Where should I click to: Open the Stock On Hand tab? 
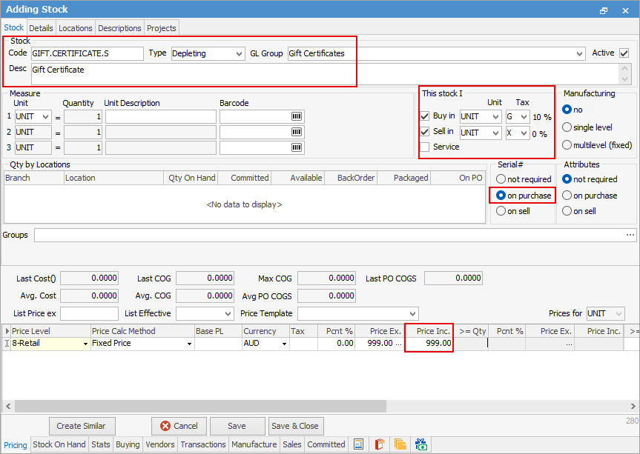click(59, 444)
